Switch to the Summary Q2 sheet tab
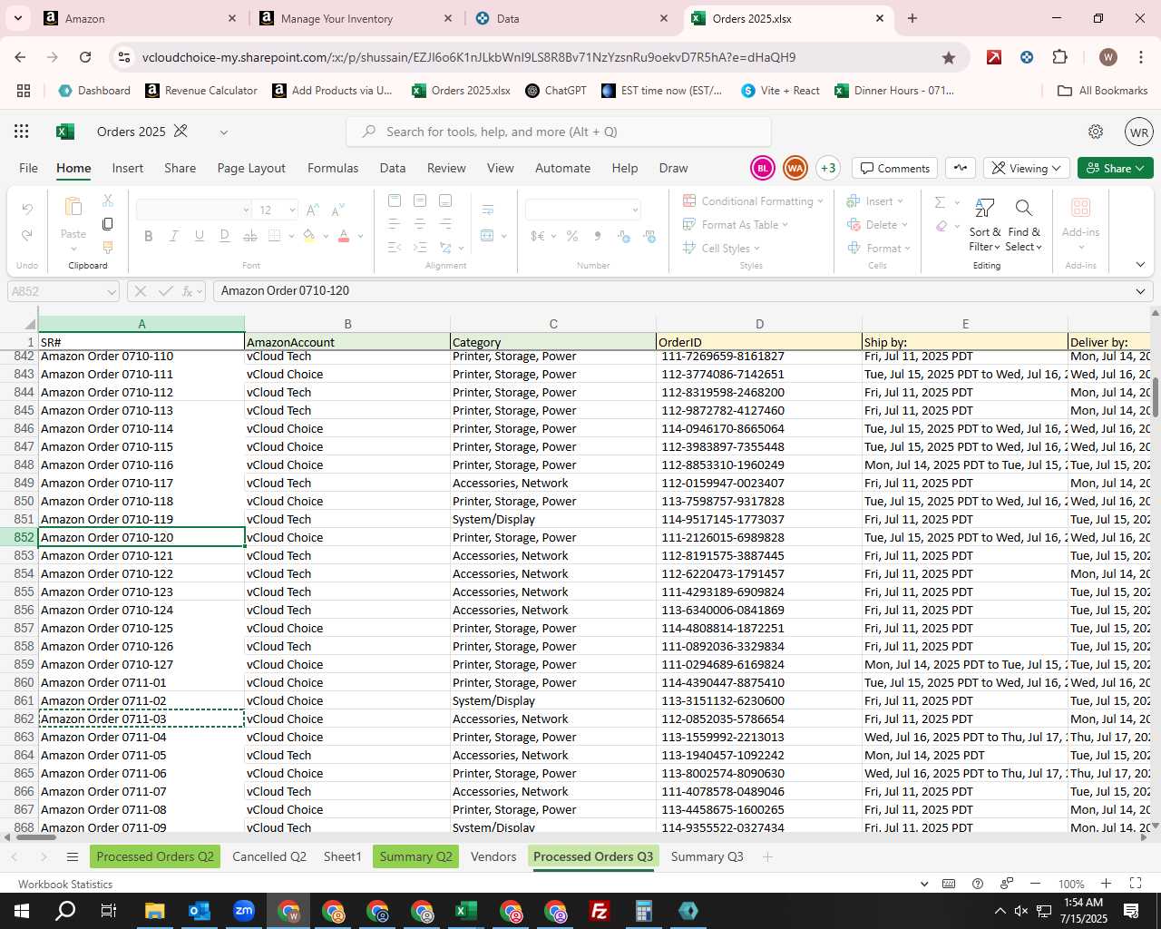 click(x=415, y=856)
